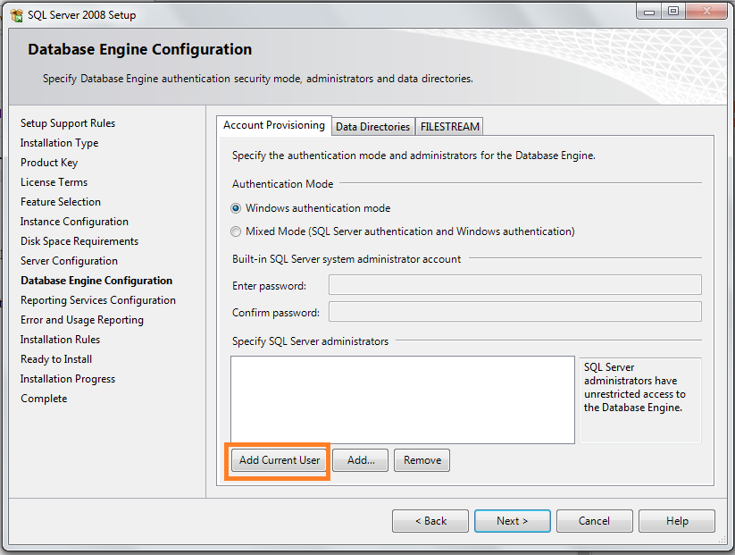Switch to the FILESTREAM tab

[449, 127]
